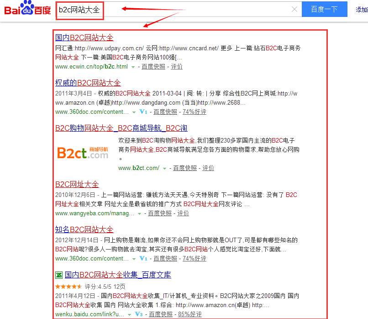
Task: Open the B2ct.com logo thumbnail
Action: 83,153
